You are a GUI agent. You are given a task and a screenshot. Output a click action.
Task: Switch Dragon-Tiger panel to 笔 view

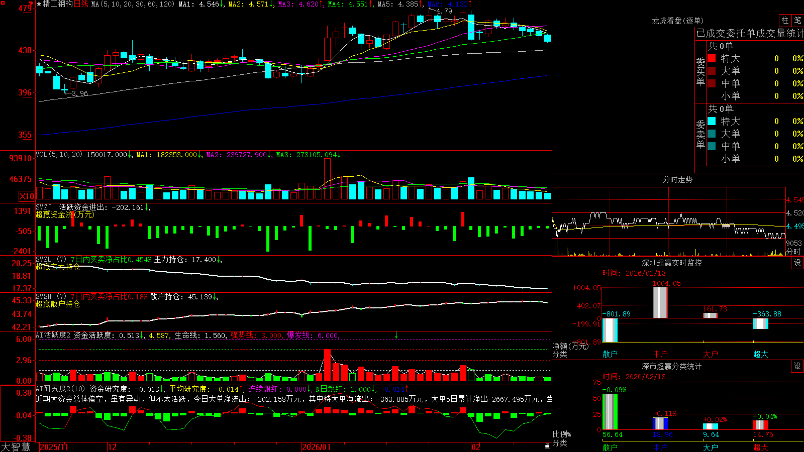coord(797,21)
